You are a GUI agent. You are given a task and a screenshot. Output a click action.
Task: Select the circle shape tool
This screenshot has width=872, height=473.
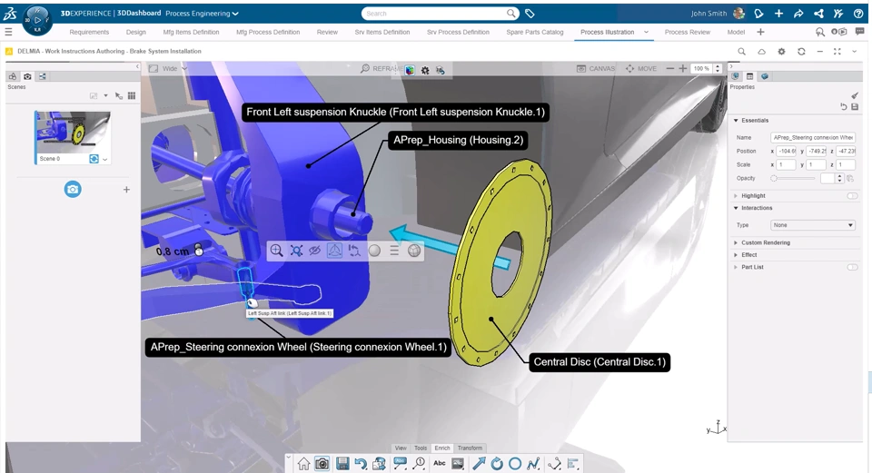(x=515, y=464)
